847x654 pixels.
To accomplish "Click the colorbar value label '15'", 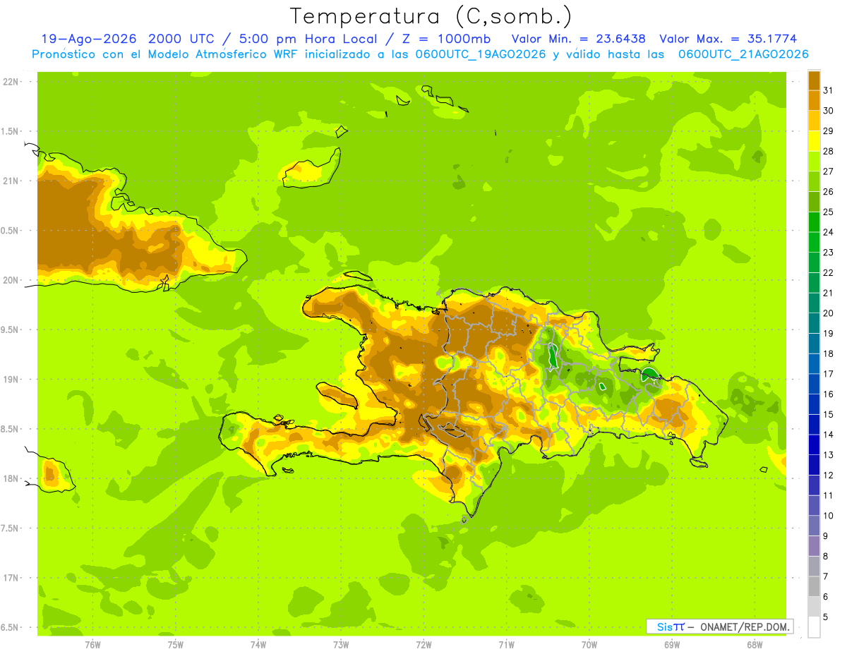I will [x=829, y=415].
